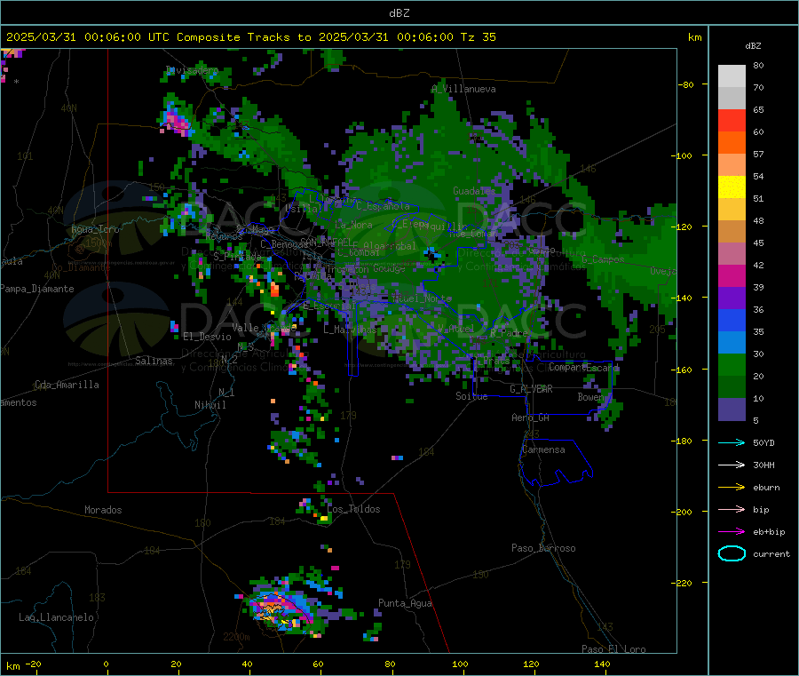Pick the bright green 20-30 dBZ swatch
Screen dimensions: 799x676
click(732, 365)
